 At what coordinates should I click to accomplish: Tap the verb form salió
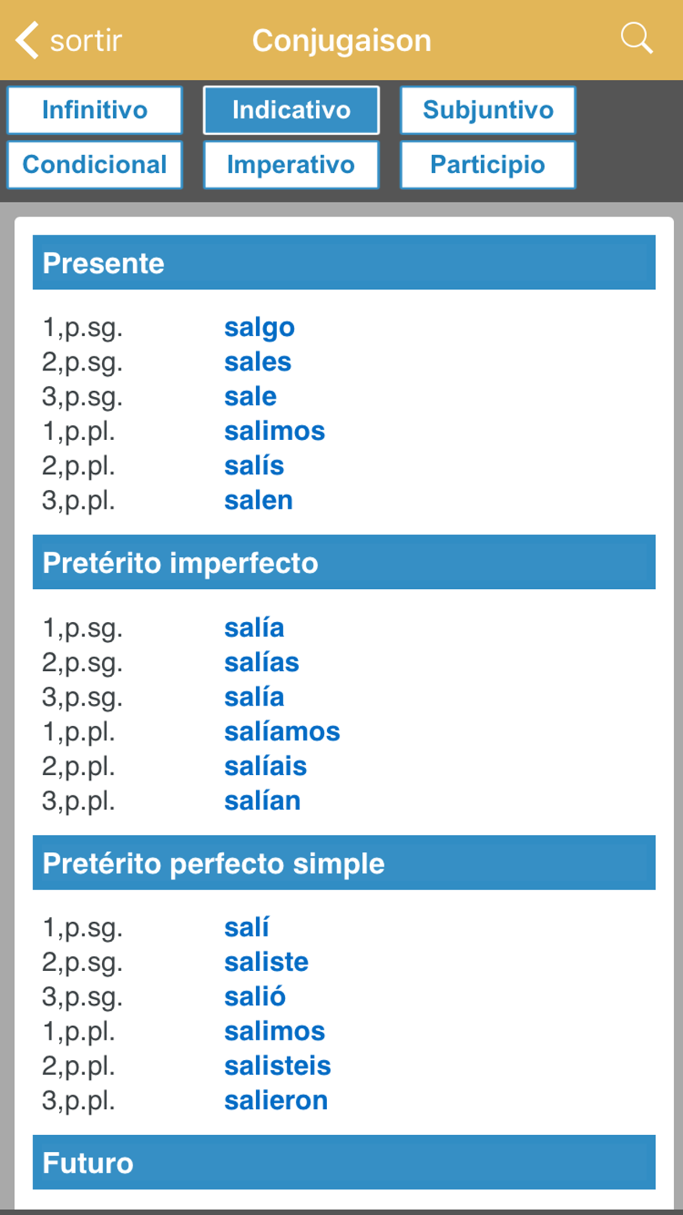(255, 997)
